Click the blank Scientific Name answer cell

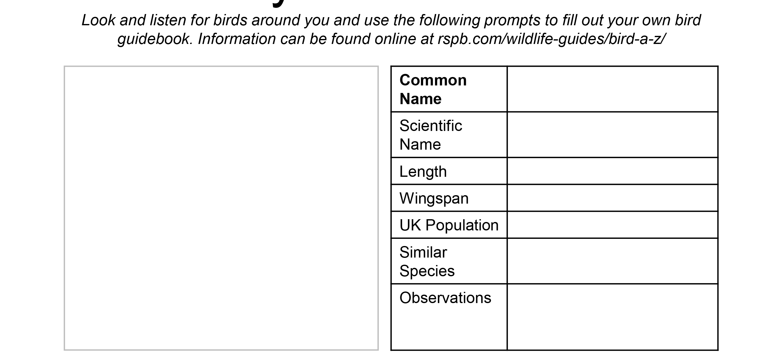coord(612,135)
